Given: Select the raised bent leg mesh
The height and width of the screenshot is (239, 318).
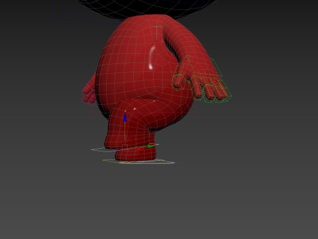Looking at the screenshot, I should [131, 124].
